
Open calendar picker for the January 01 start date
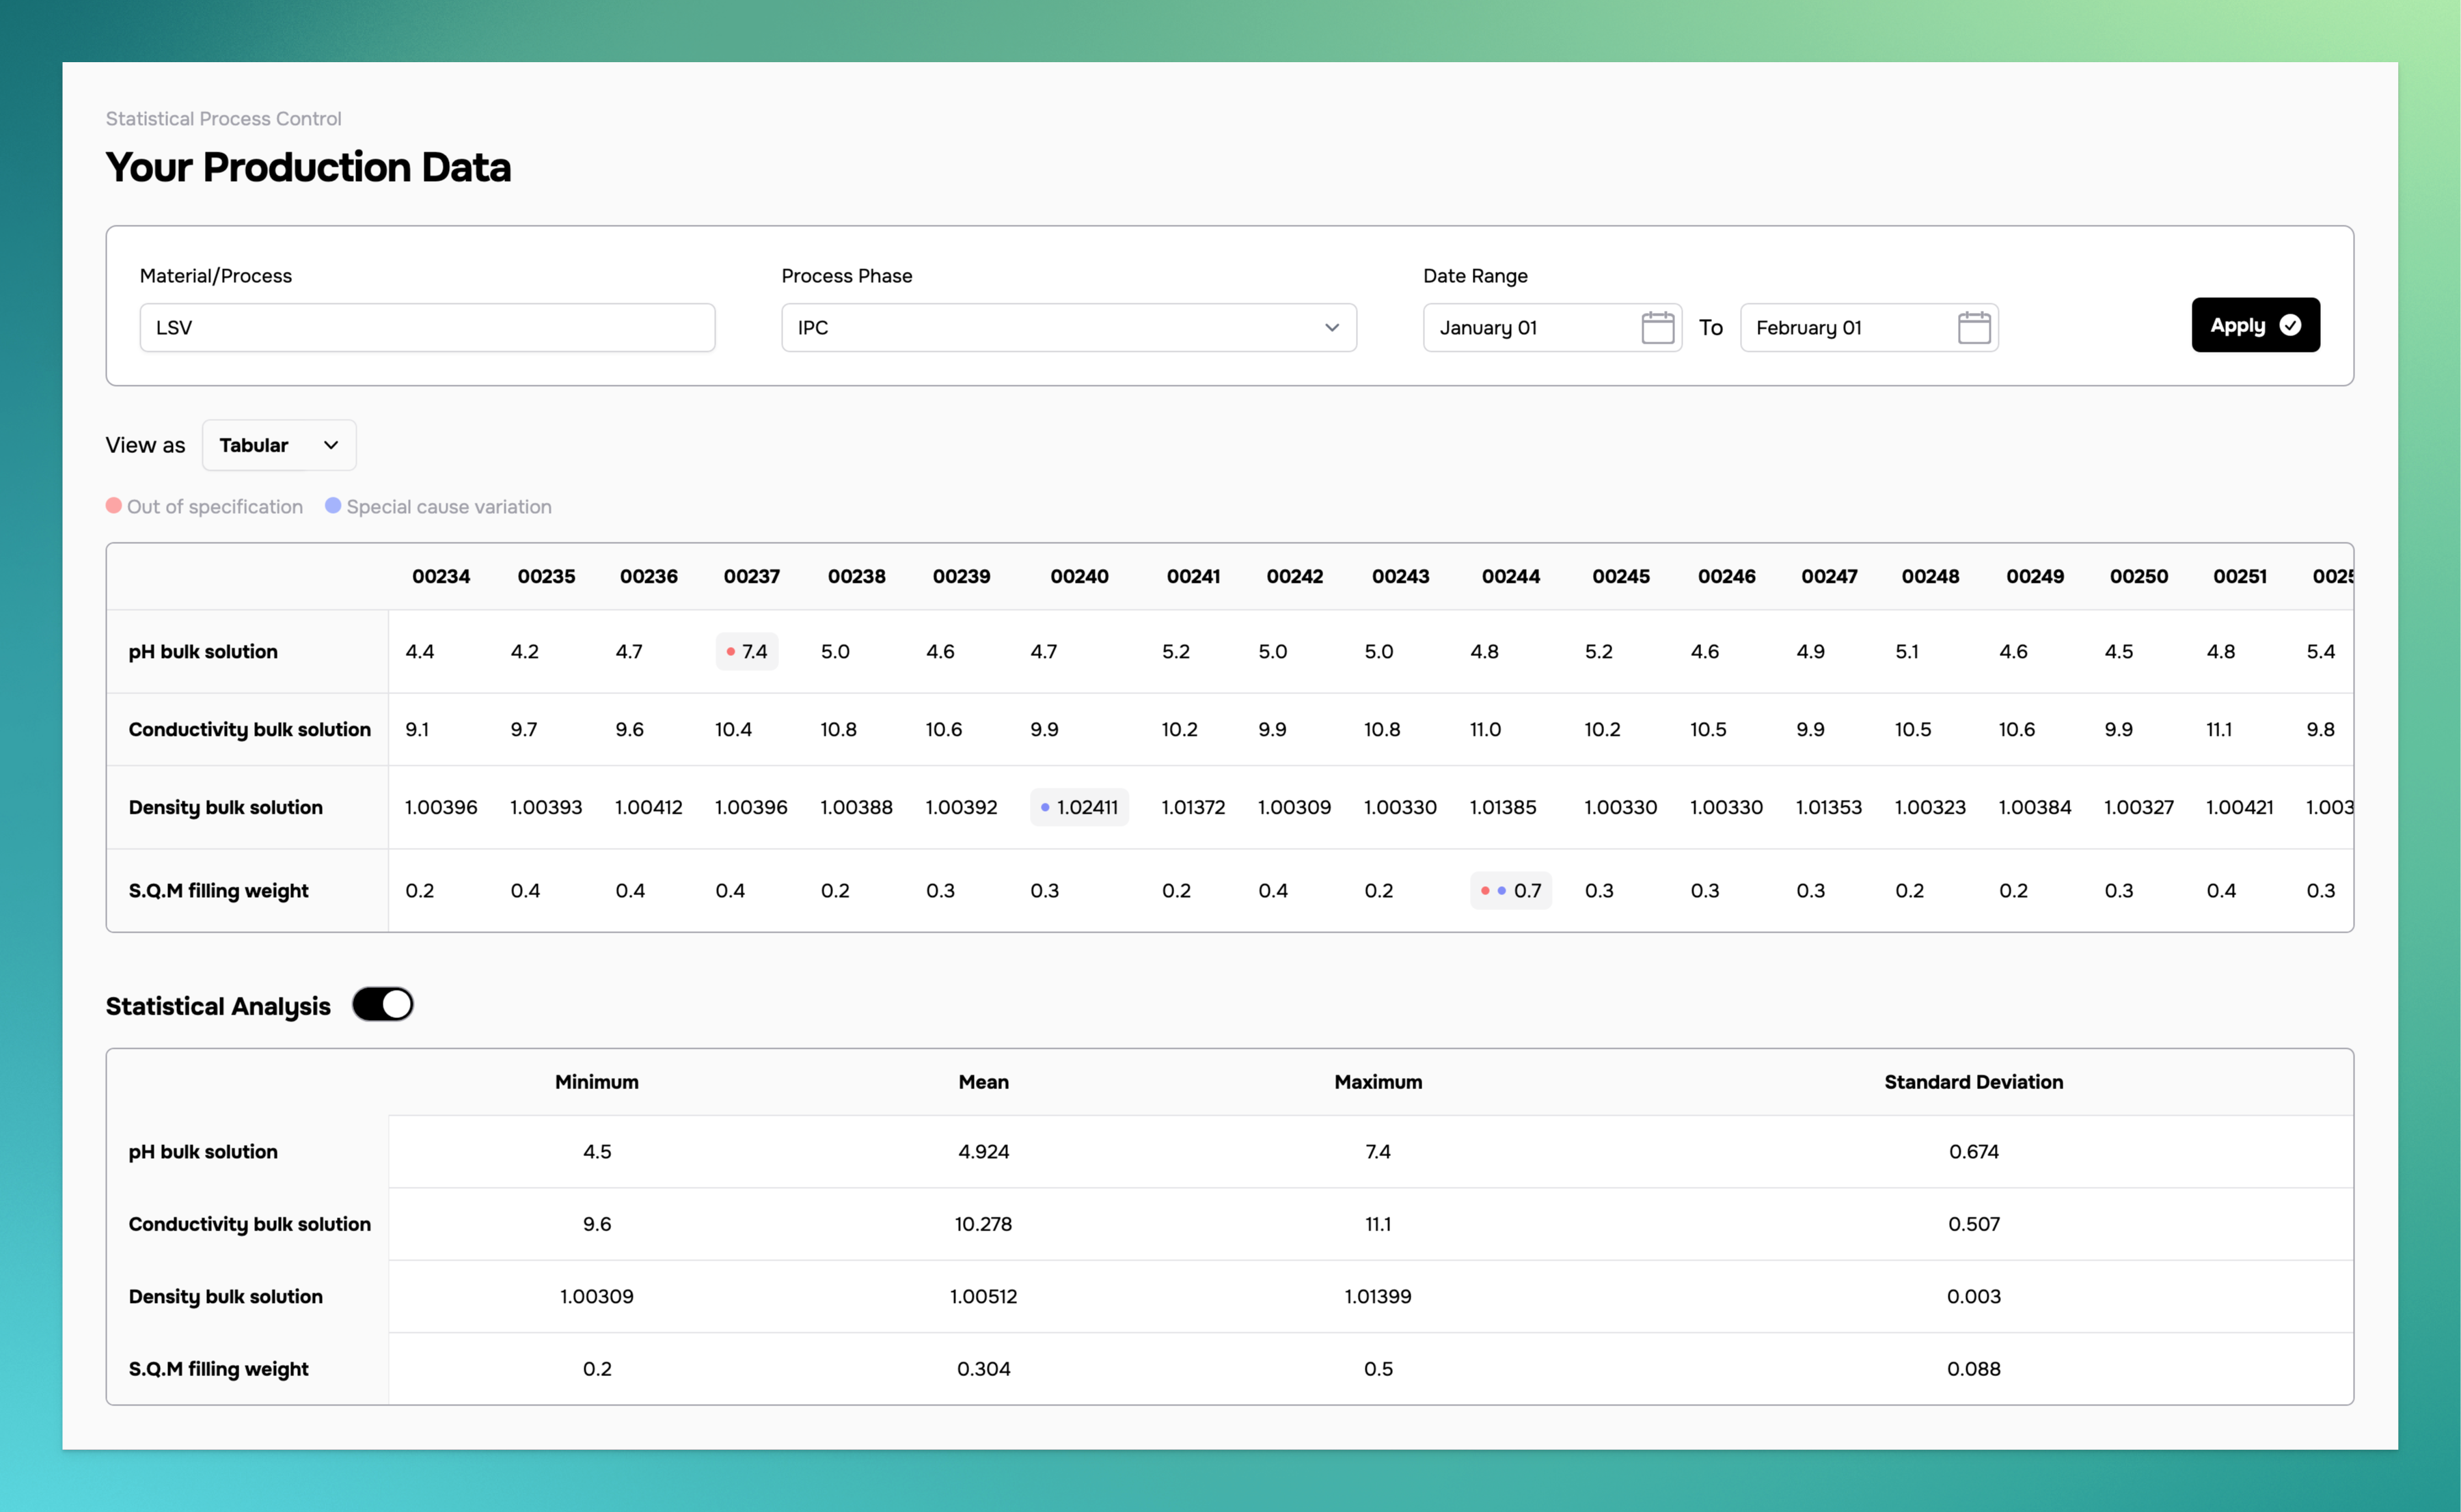point(1657,327)
